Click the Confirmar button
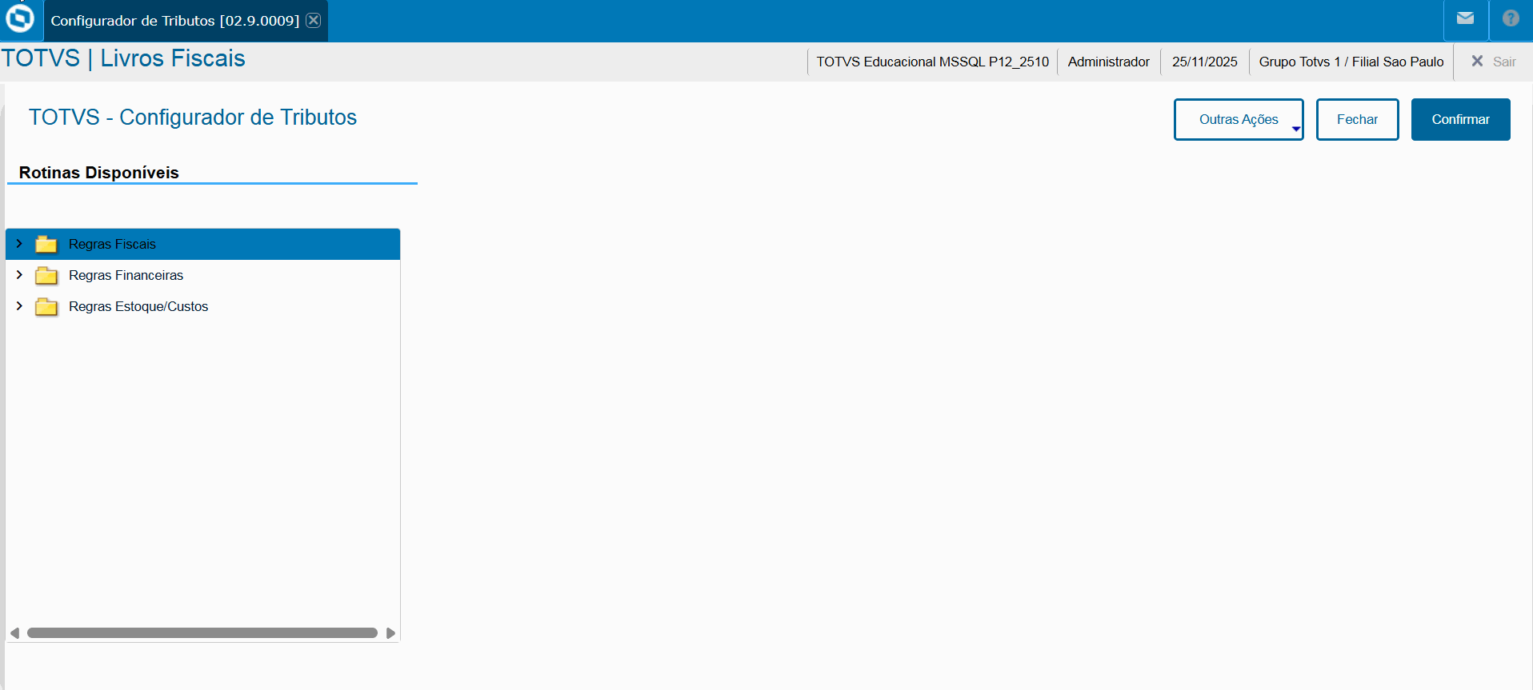 click(x=1460, y=119)
